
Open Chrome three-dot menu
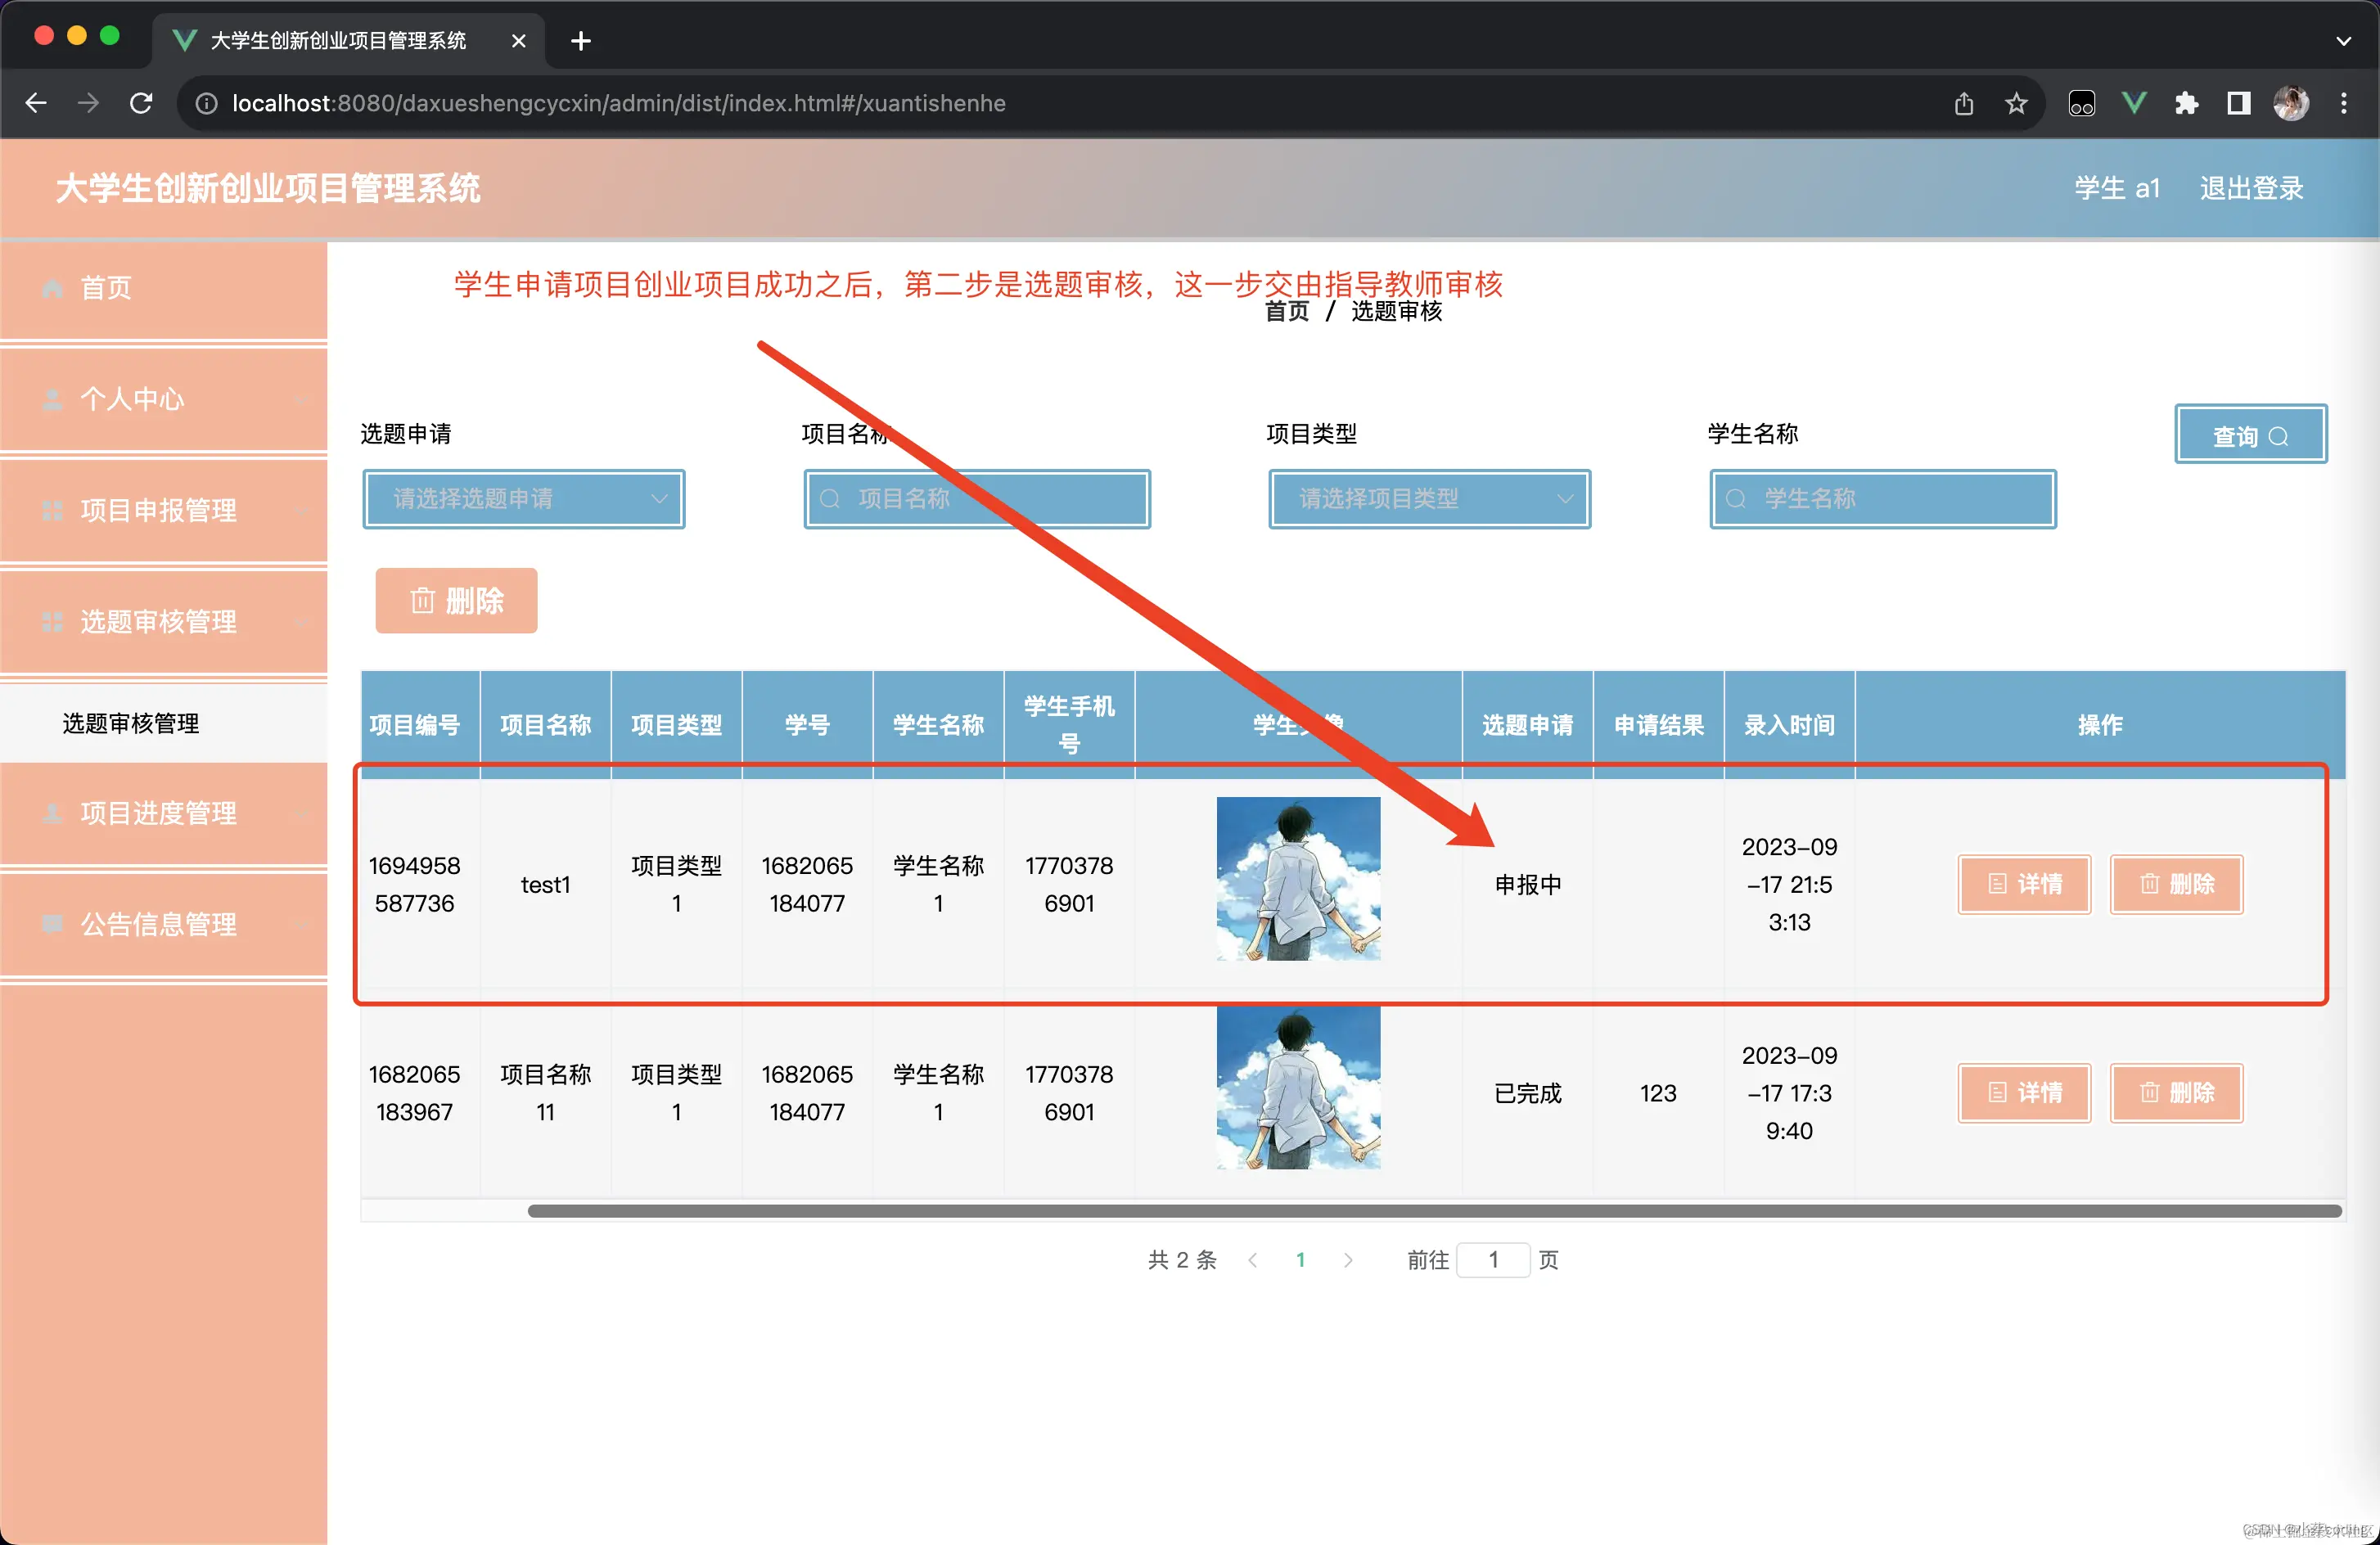click(x=2343, y=103)
